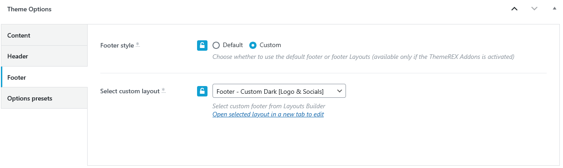Viewport: 563px width, 168px height.
Task: Click the ThemeREX Addons description text
Action: point(363,57)
